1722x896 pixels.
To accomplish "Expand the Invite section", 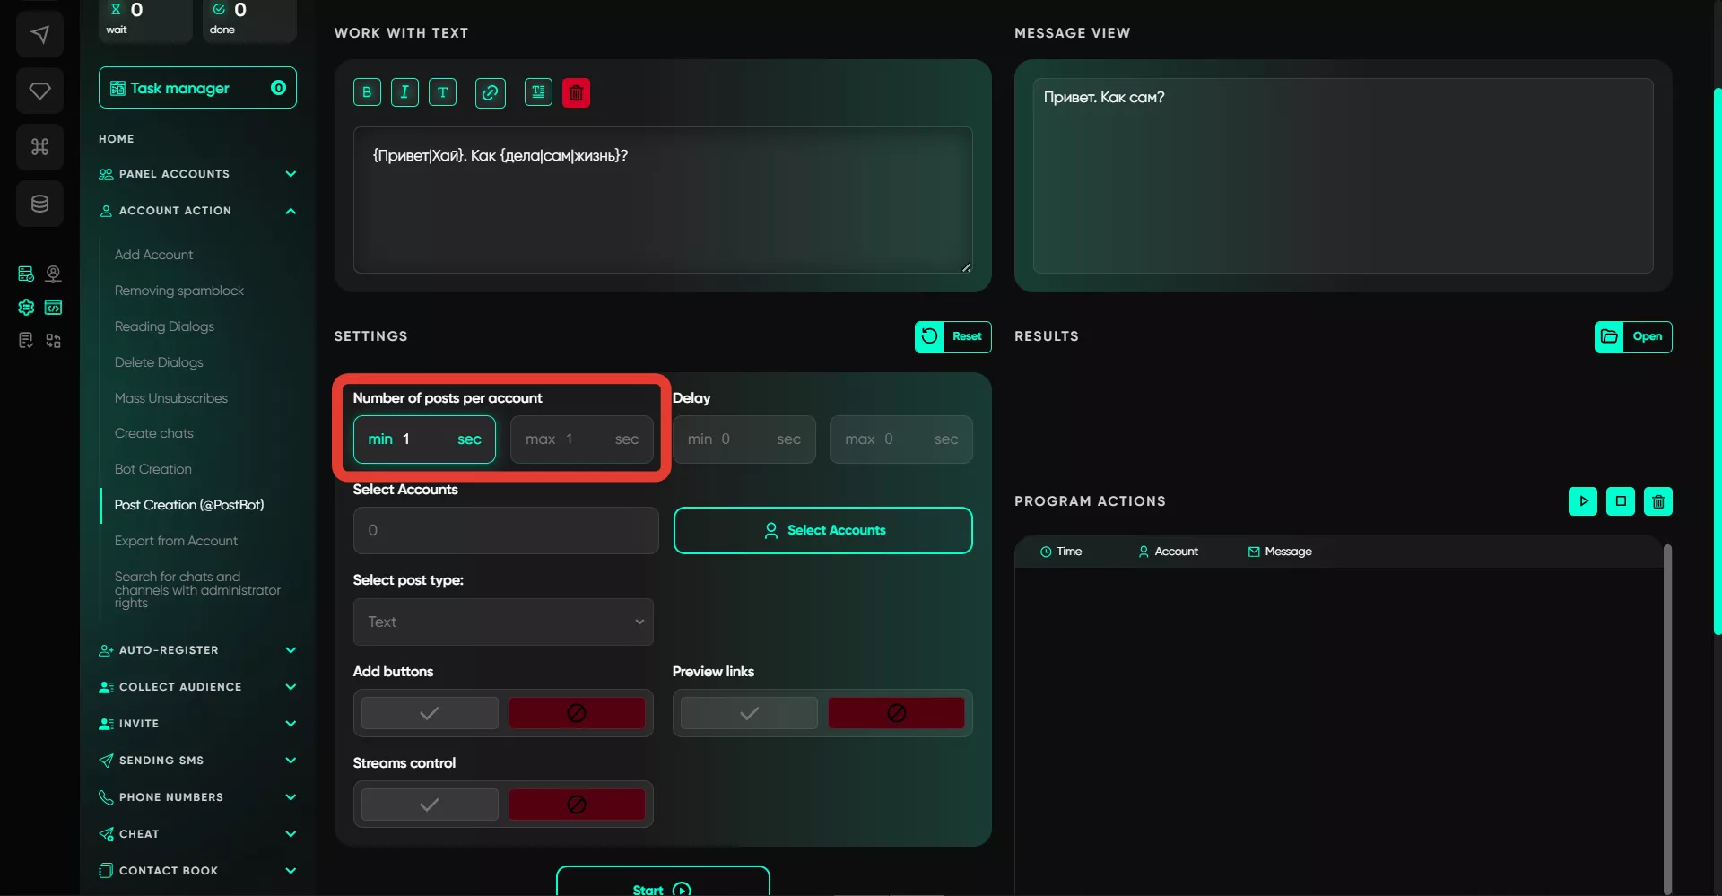I will [x=197, y=724].
